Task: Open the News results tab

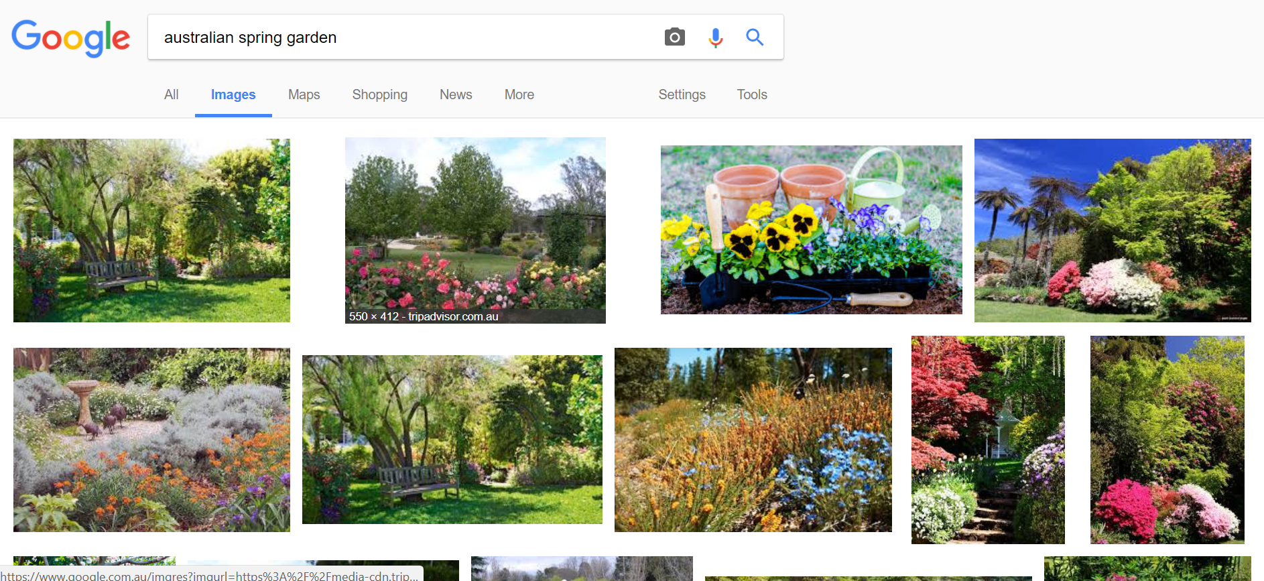Action: tap(456, 94)
